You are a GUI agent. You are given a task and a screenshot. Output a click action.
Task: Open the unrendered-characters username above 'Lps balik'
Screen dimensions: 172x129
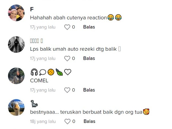[x=36, y=41]
